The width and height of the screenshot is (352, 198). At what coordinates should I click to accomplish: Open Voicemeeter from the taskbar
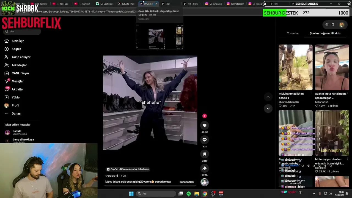click(221, 194)
